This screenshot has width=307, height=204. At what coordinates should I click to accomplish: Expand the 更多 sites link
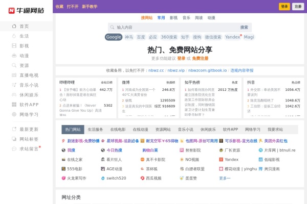(x=225, y=178)
